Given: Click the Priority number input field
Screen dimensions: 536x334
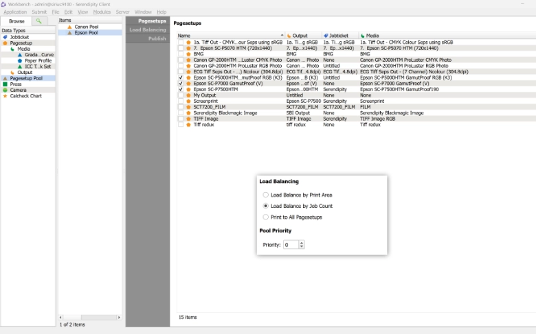Looking at the screenshot, I should click(x=290, y=245).
